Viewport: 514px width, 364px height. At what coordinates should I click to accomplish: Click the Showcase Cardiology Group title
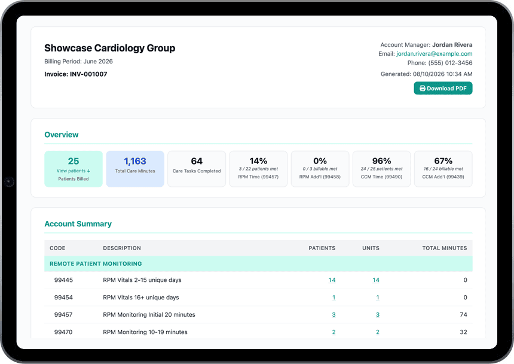(x=110, y=48)
